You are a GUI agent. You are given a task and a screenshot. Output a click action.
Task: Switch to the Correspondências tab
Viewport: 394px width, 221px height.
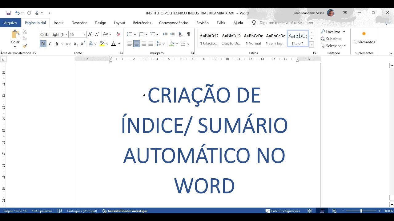tap(174, 23)
